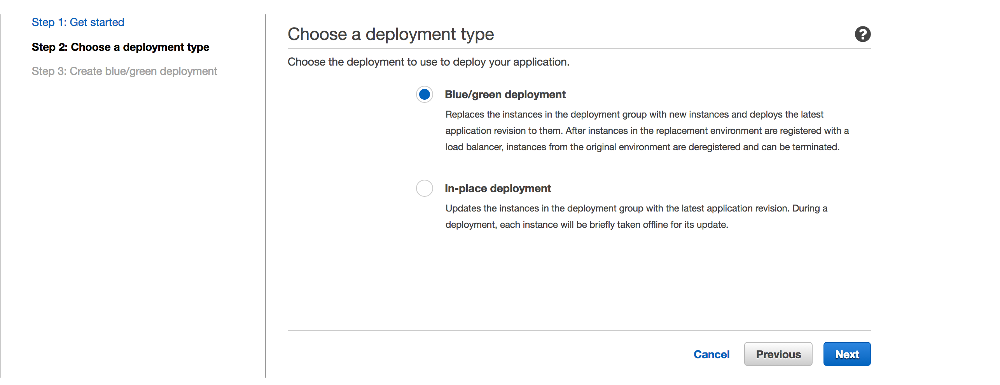
Task: Click the Blue/green deployment description text
Action: (x=645, y=131)
